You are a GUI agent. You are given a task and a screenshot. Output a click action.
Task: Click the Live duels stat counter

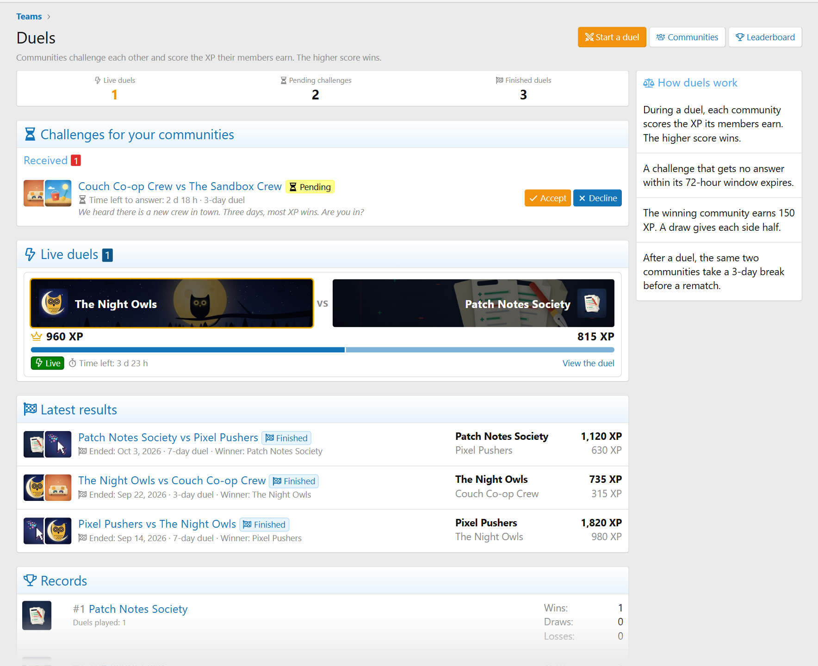pos(114,88)
